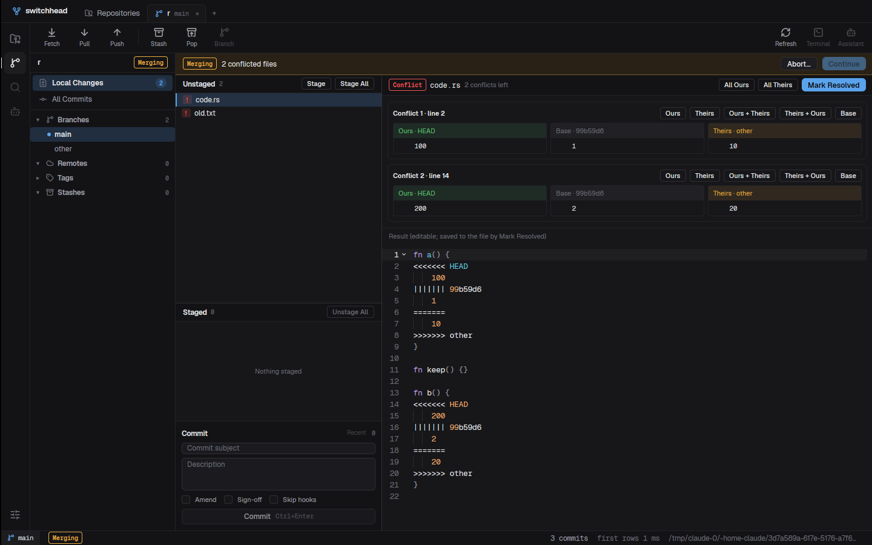Collapse the Branches section
872x545 pixels.
(x=38, y=120)
